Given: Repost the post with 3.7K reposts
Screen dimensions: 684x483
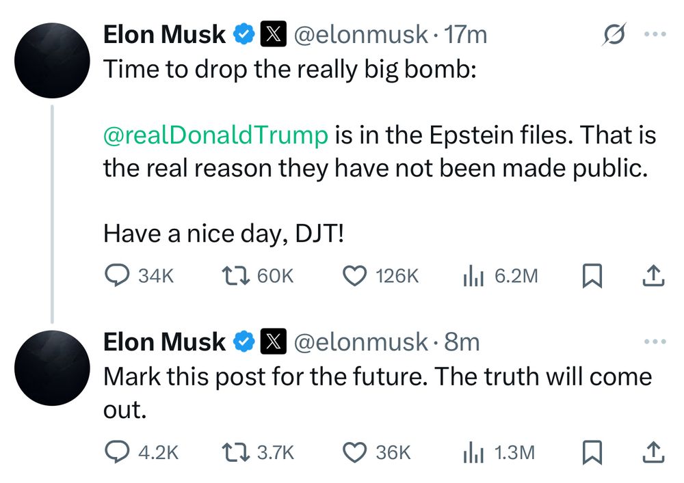Looking at the screenshot, I should coord(259,452).
